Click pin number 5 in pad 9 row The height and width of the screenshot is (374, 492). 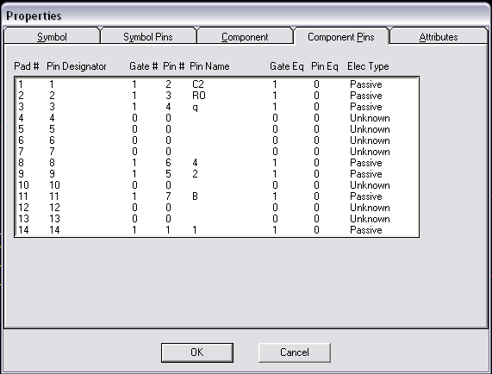(x=168, y=174)
